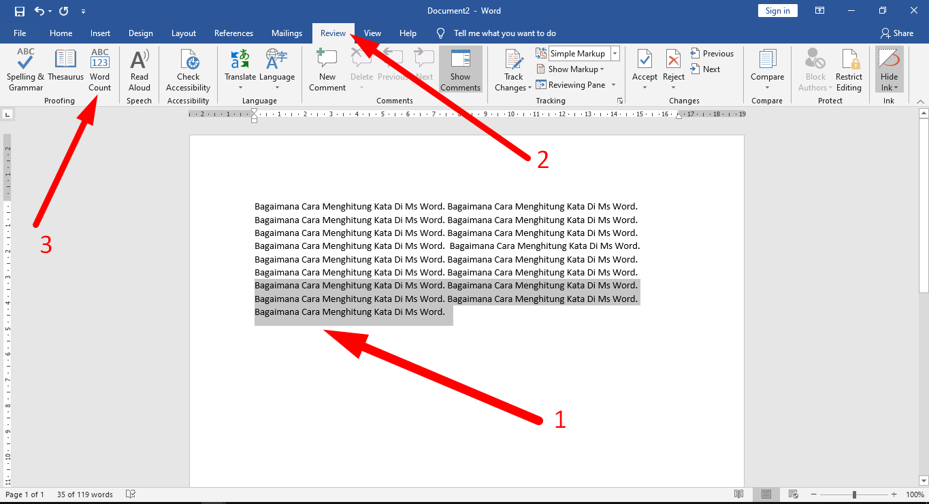The image size is (929, 504).
Task: Switch to the References tab
Action: tap(233, 33)
